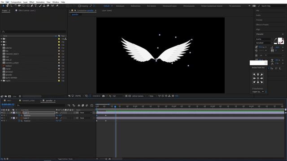Screen dimensions: 287x161
Task: Click anchor point center icon
Action: point(258,78)
